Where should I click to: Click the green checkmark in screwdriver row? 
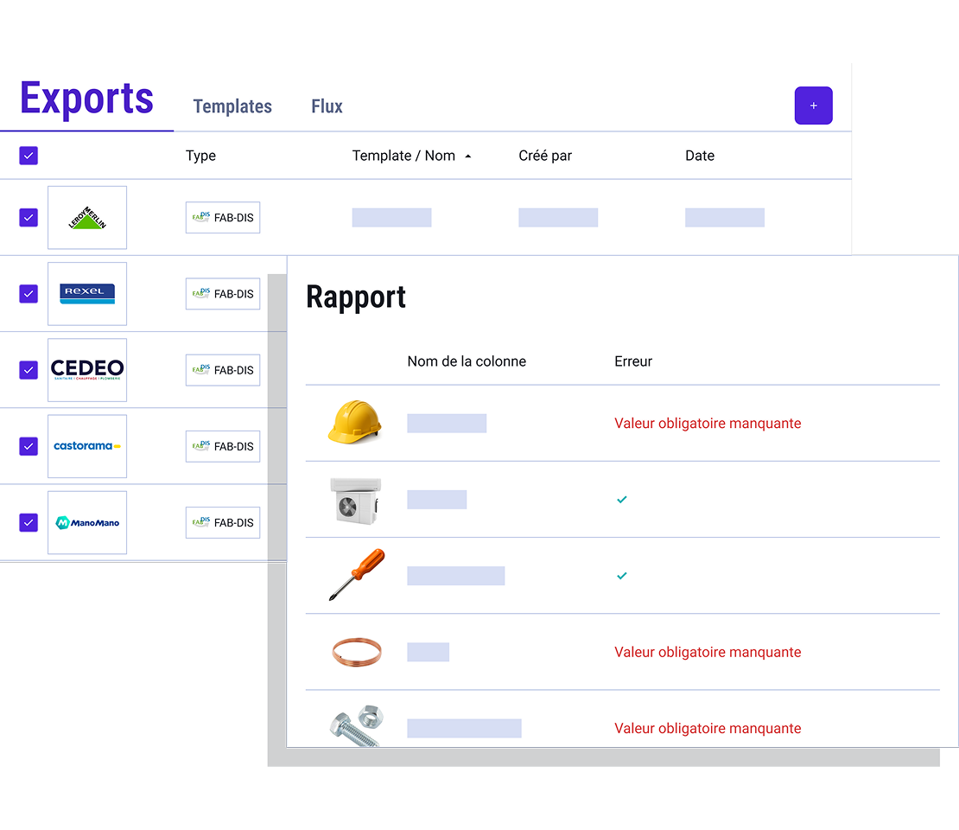click(622, 575)
